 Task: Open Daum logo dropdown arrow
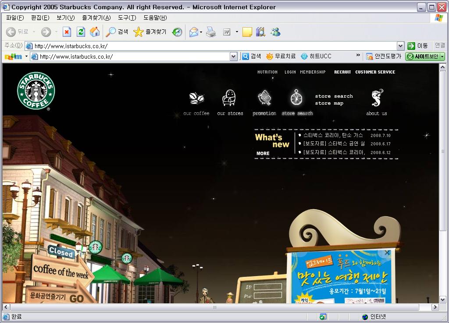26,56
